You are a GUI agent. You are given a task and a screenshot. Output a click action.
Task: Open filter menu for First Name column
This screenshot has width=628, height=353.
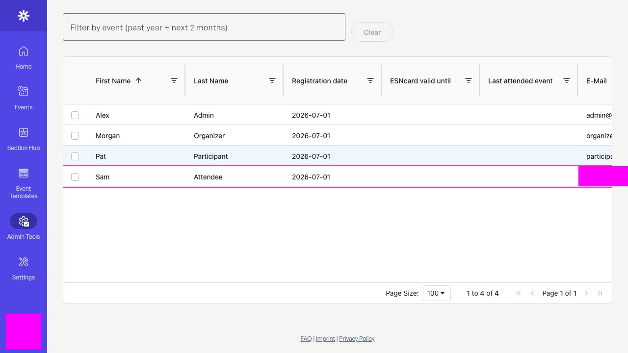pyautogui.click(x=174, y=80)
